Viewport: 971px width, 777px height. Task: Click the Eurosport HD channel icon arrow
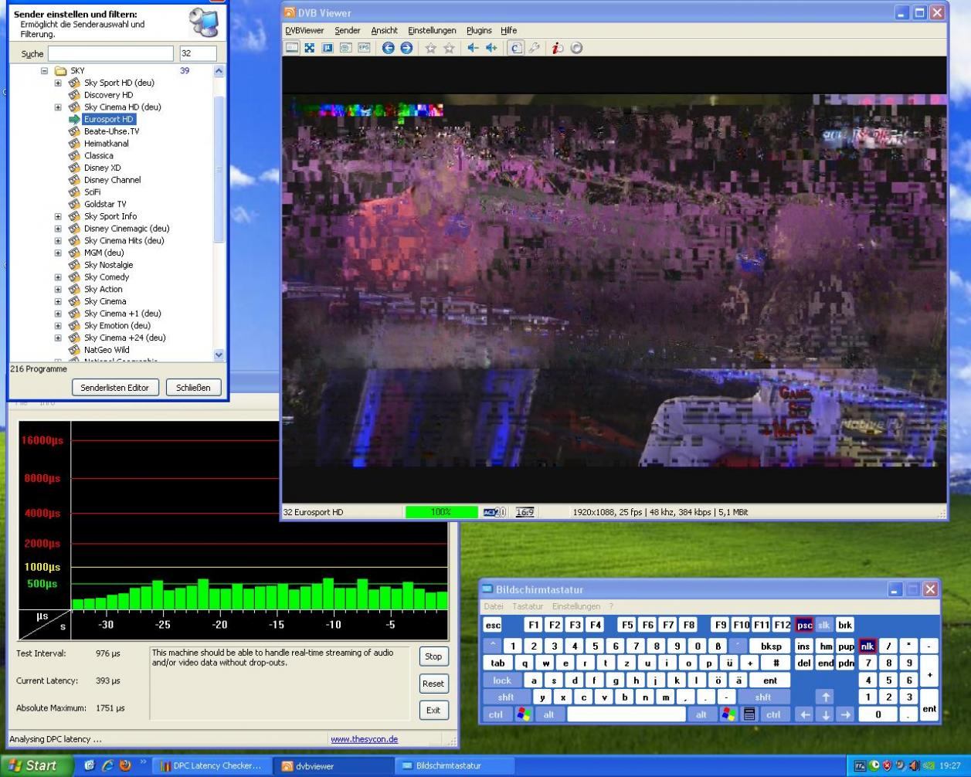[x=74, y=120]
